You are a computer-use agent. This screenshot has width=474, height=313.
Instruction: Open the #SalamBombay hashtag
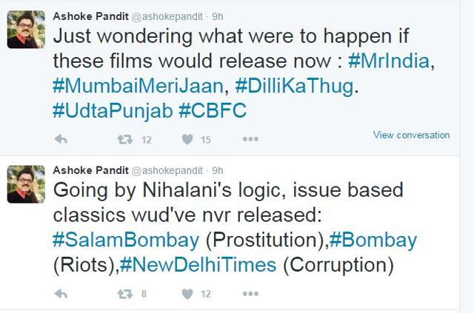click(x=126, y=240)
